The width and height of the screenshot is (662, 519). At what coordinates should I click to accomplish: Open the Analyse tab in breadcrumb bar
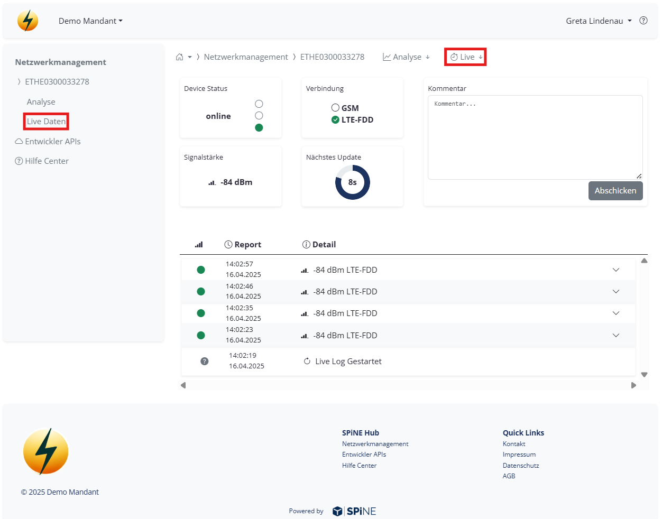click(x=406, y=57)
